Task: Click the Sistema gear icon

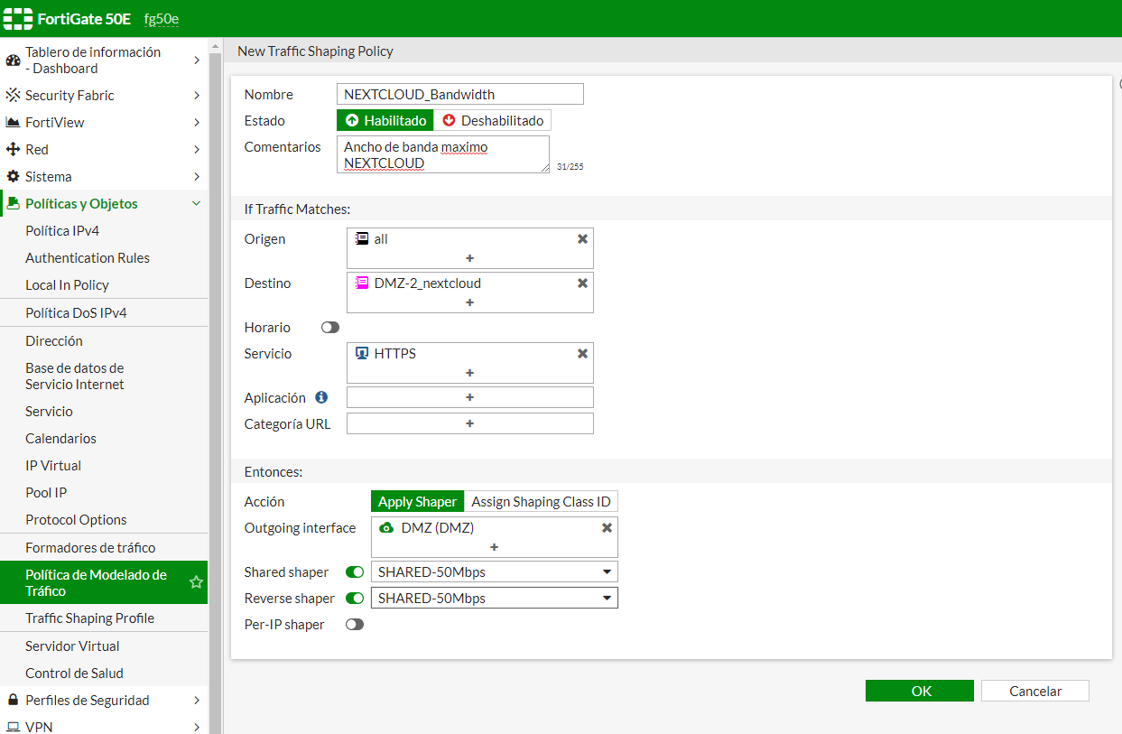Action: (x=13, y=176)
